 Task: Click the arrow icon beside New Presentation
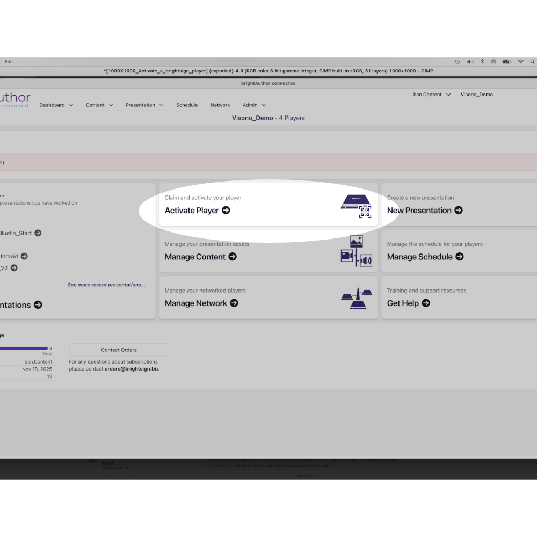pyautogui.click(x=459, y=211)
